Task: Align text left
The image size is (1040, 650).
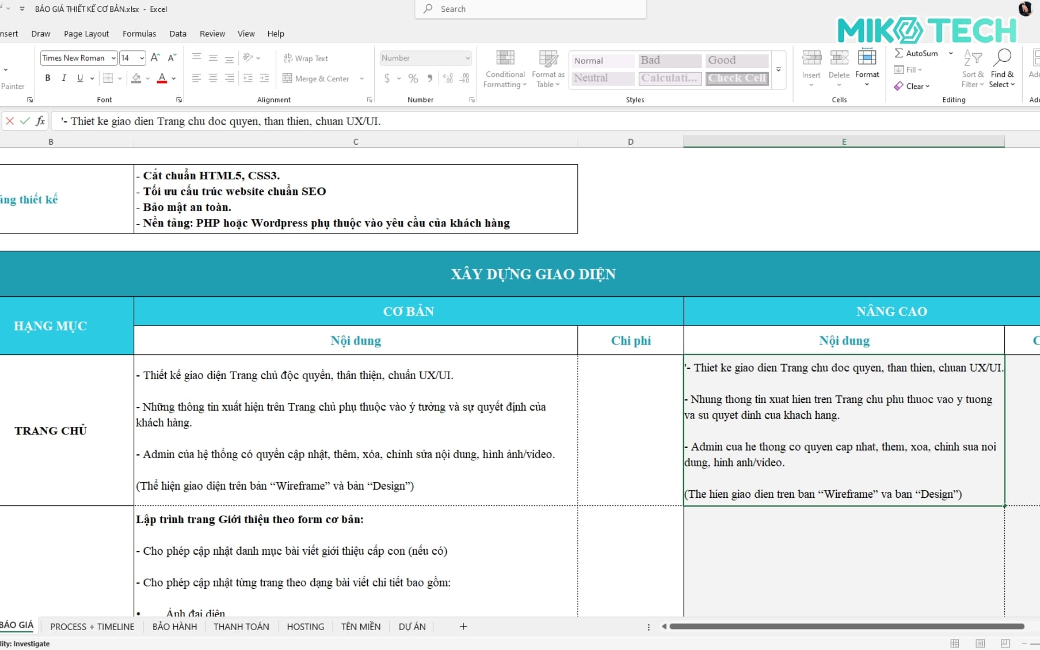Action: click(x=197, y=78)
